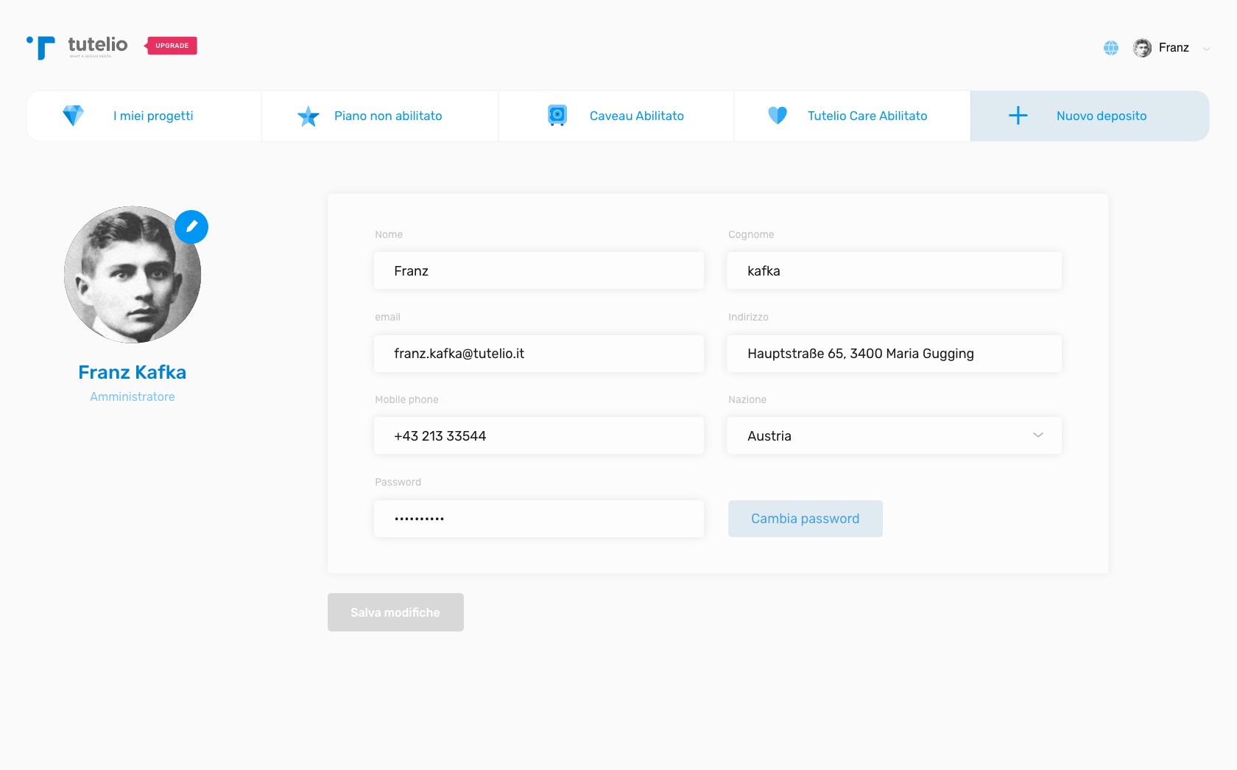
Task: Click the Cambia password button
Action: 805,519
